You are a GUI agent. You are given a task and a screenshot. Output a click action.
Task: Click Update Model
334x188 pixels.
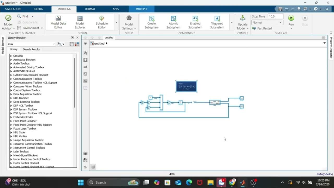click(243, 22)
